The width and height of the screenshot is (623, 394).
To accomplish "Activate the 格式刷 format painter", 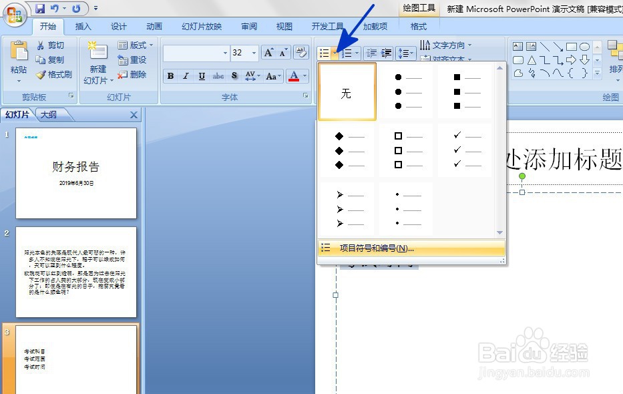I will (x=54, y=75).
